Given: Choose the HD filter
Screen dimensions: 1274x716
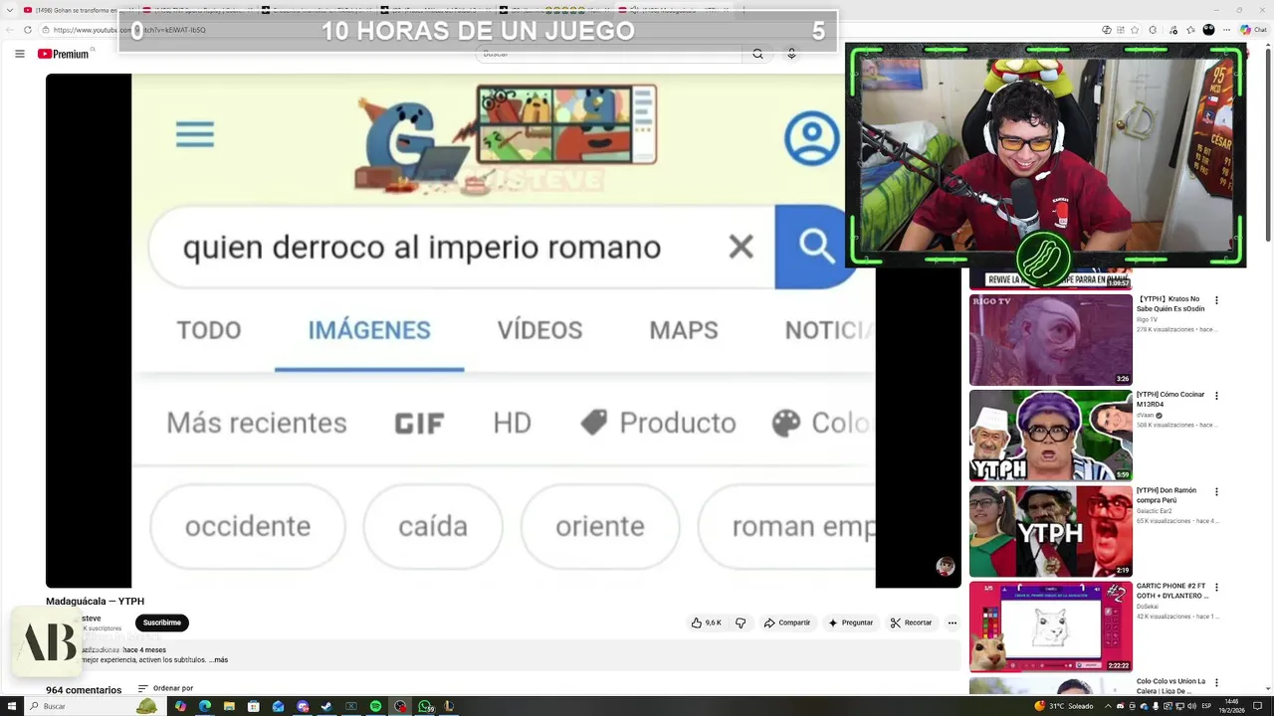Looking at the screenshot, I should (x=513, y=423).
